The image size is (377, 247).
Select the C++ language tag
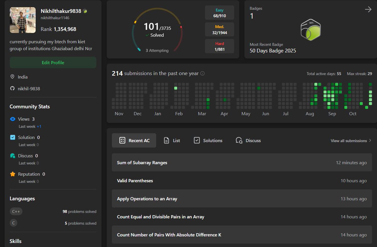[x=16, y=212]
